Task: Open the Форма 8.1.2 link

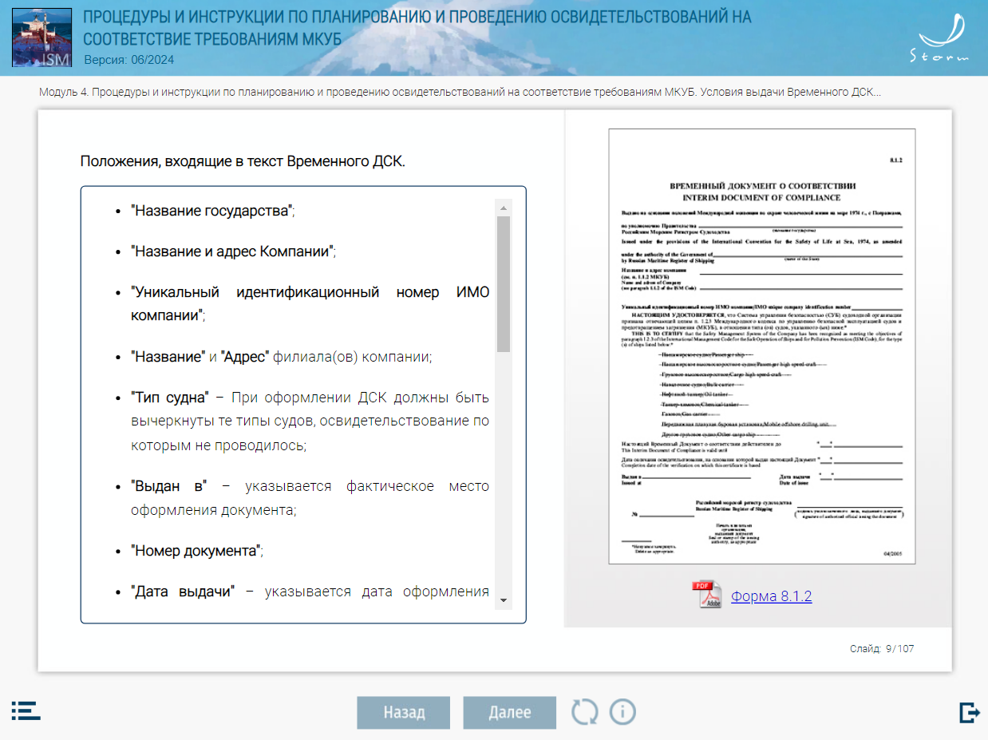Action: 771,596
